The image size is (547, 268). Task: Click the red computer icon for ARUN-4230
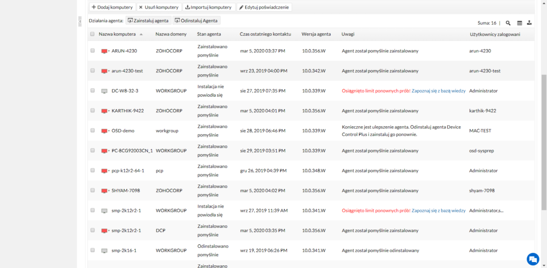[104, 51]
